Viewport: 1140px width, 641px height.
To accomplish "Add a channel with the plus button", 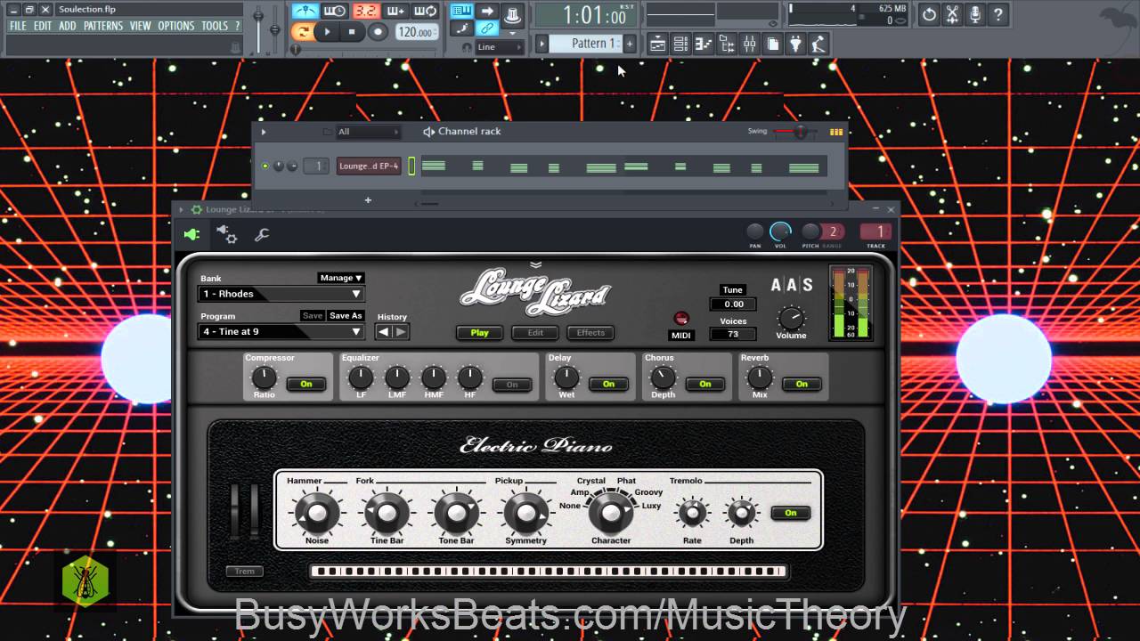I will click(x=368, y=200).
